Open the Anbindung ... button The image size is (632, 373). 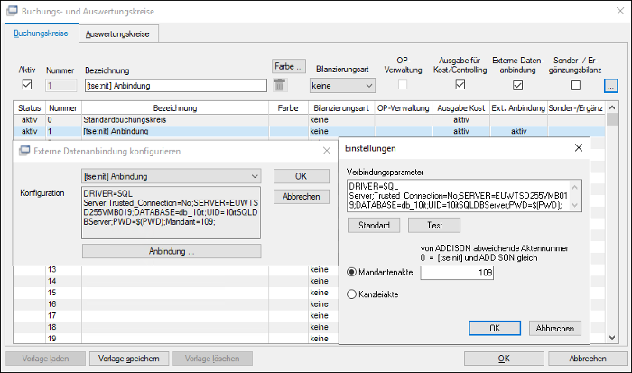172,251
